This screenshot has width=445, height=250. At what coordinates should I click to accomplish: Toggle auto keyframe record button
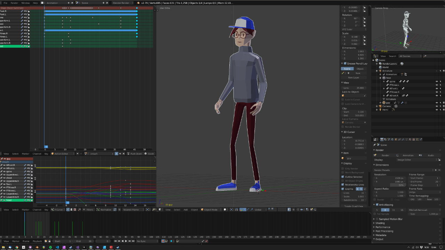point(163,241)
